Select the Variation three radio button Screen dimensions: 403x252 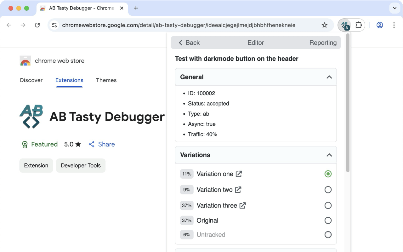[328, 205]
